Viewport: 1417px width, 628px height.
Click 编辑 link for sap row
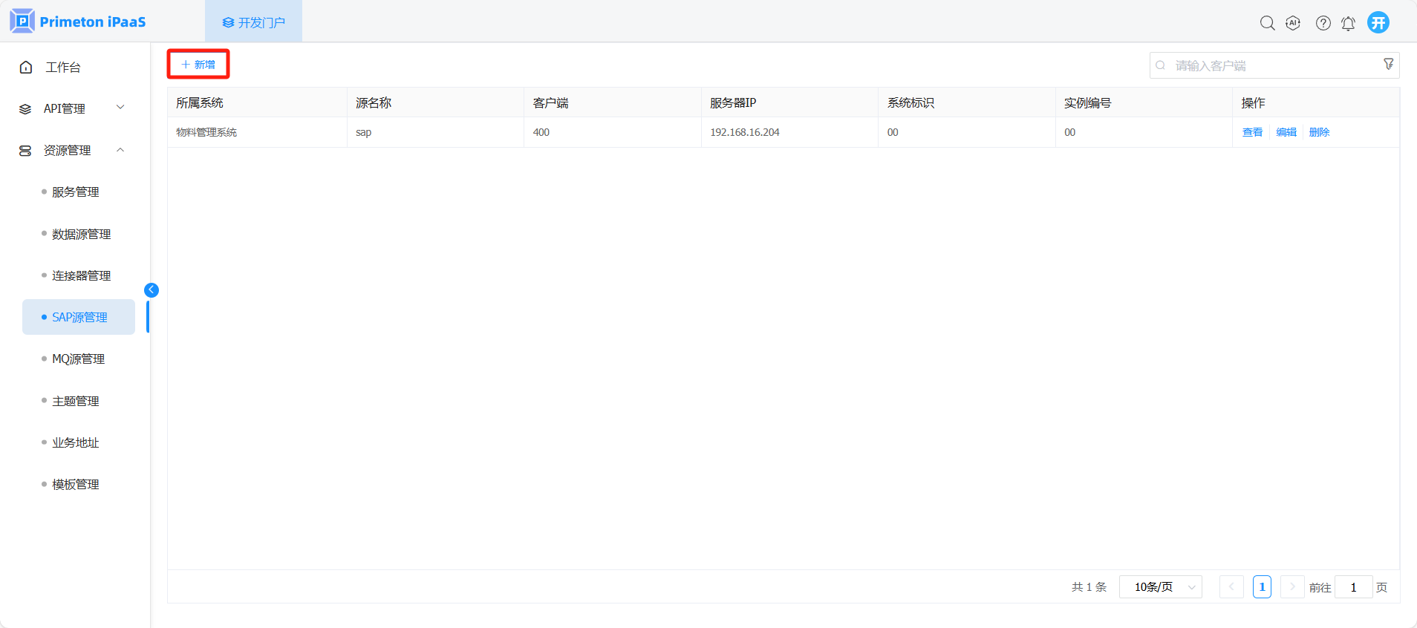click(1286, 132)
